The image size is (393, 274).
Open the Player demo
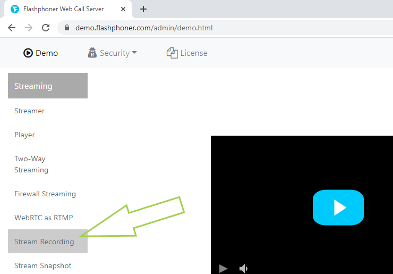25,135
